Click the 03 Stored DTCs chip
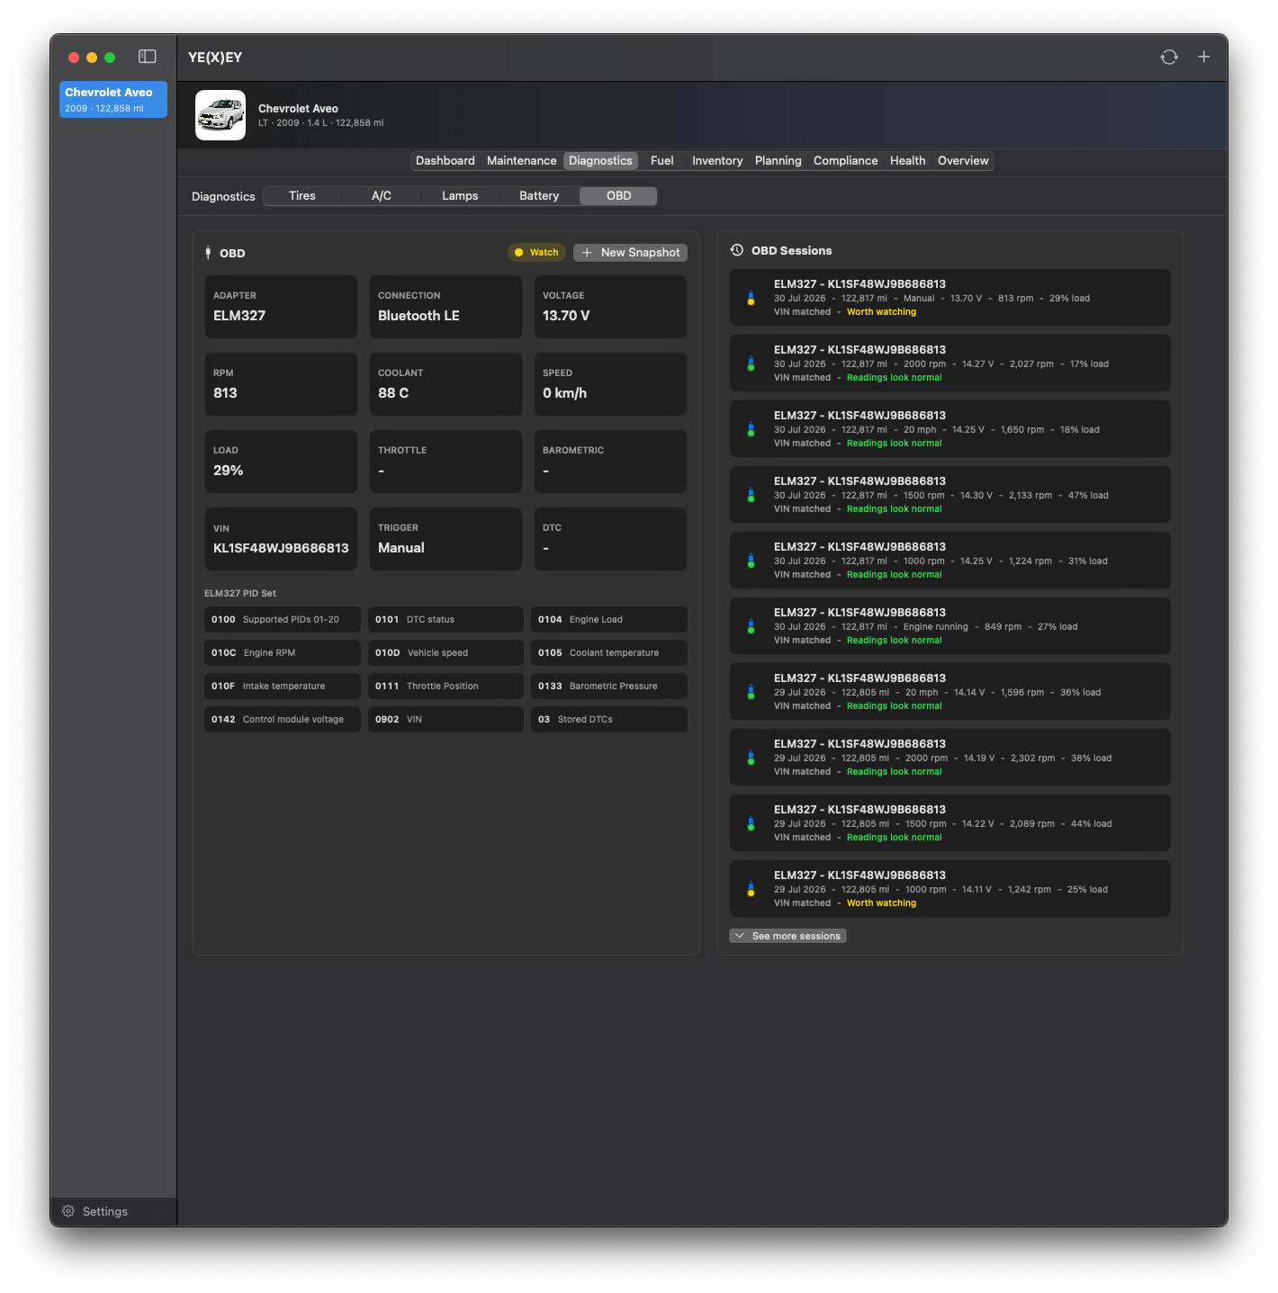The image size is (1278, 1293). coord(609,719)
